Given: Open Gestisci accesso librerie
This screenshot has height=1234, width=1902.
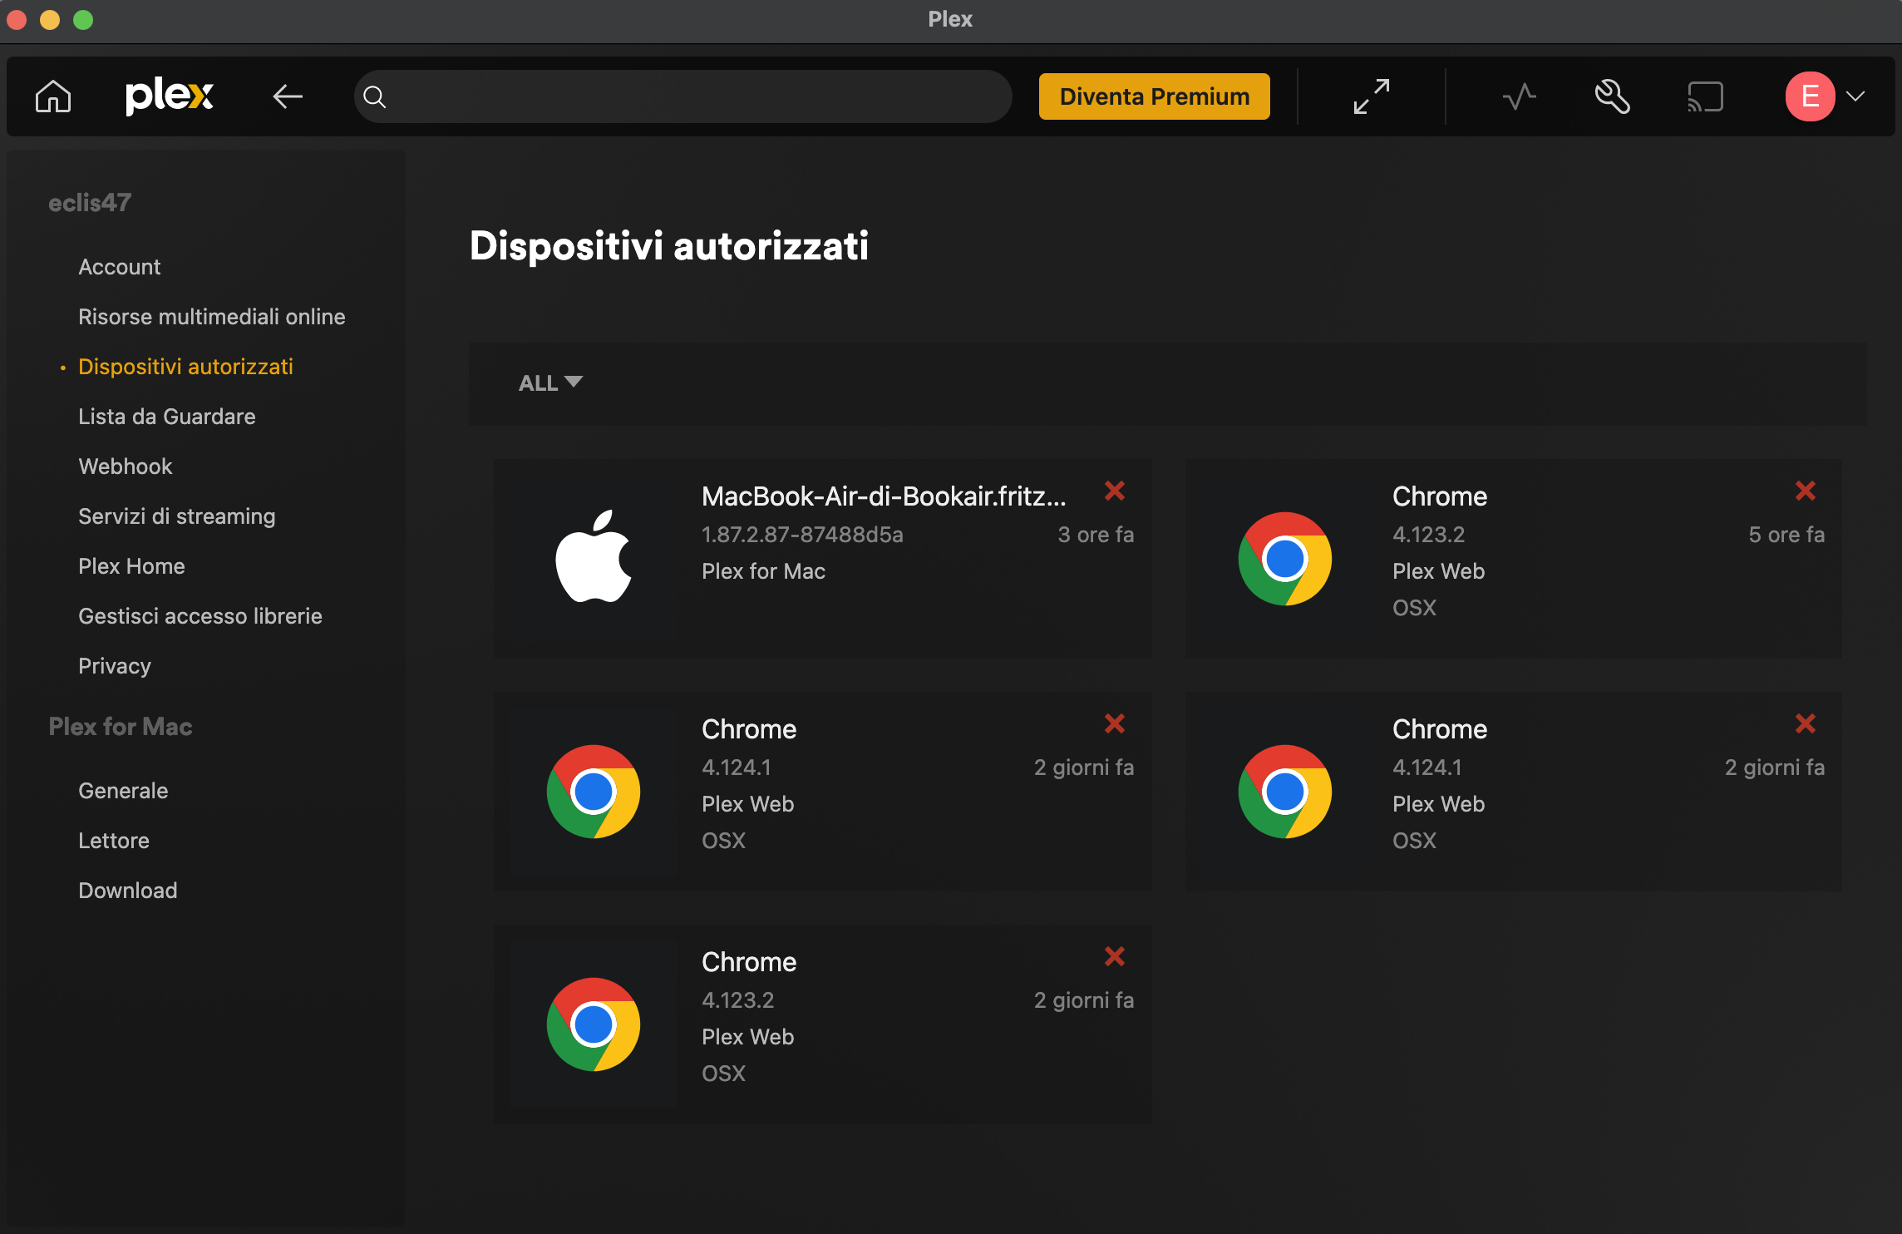Looking at the screenshot, I should (x=200, y=616).
